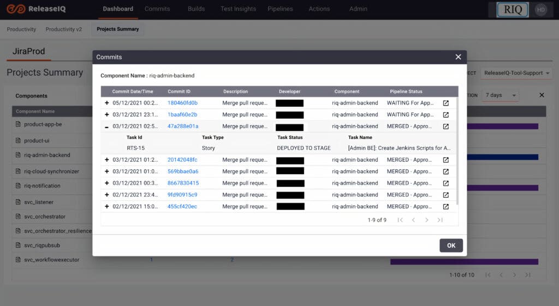Open external link for commit 8667830415
This screenshot has height=306, width=559.
click(x=445, y=183)
